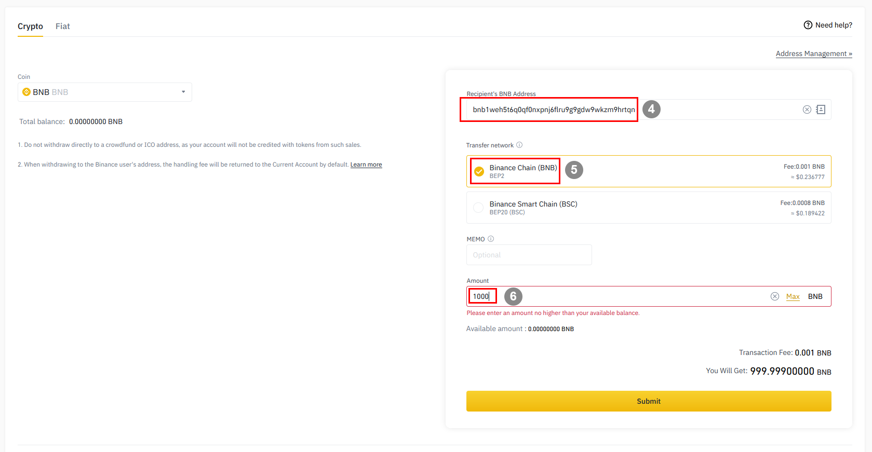Expand the Coin dropdown arrow
Image resolution: width=872 pixels, height=452 pixels.
183,92
